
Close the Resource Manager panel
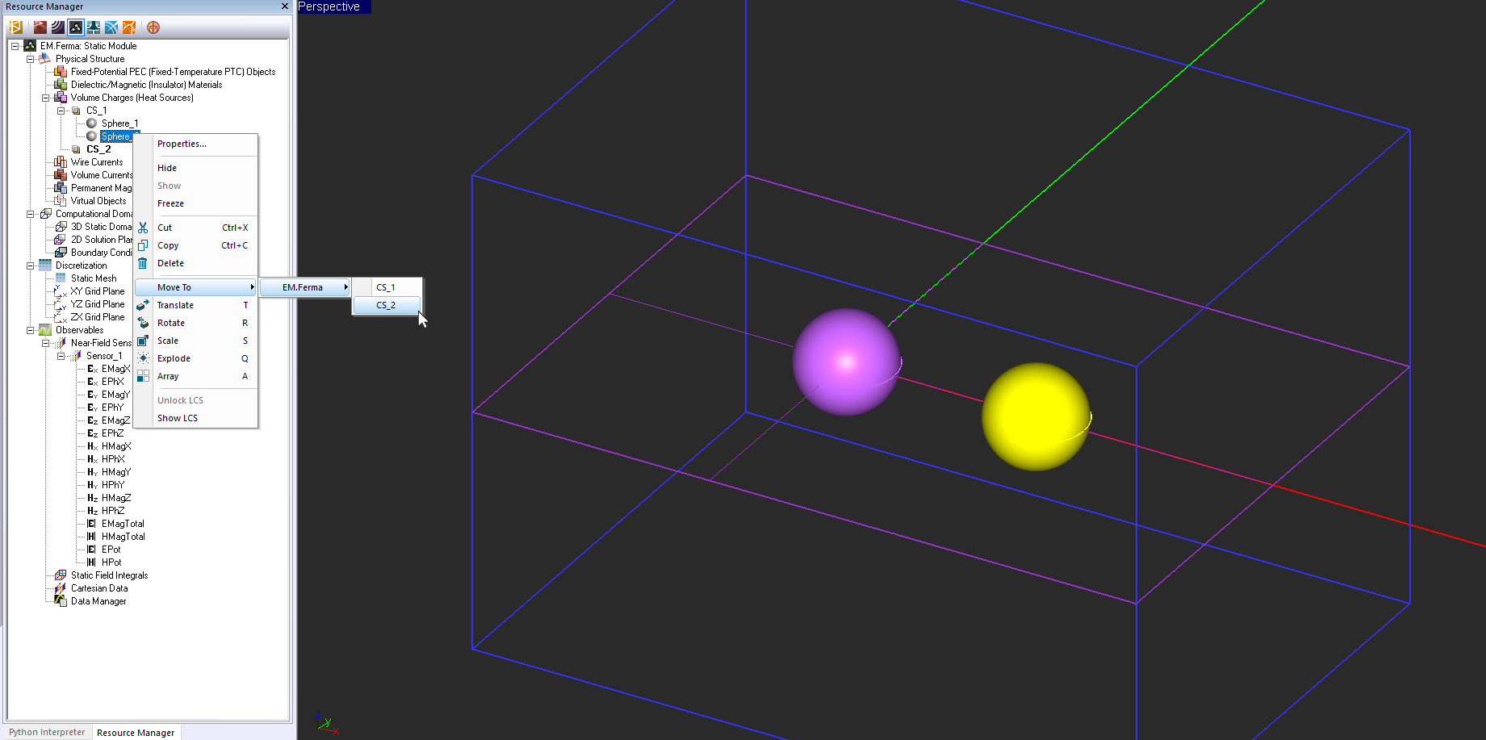click(x=284, y=6)
